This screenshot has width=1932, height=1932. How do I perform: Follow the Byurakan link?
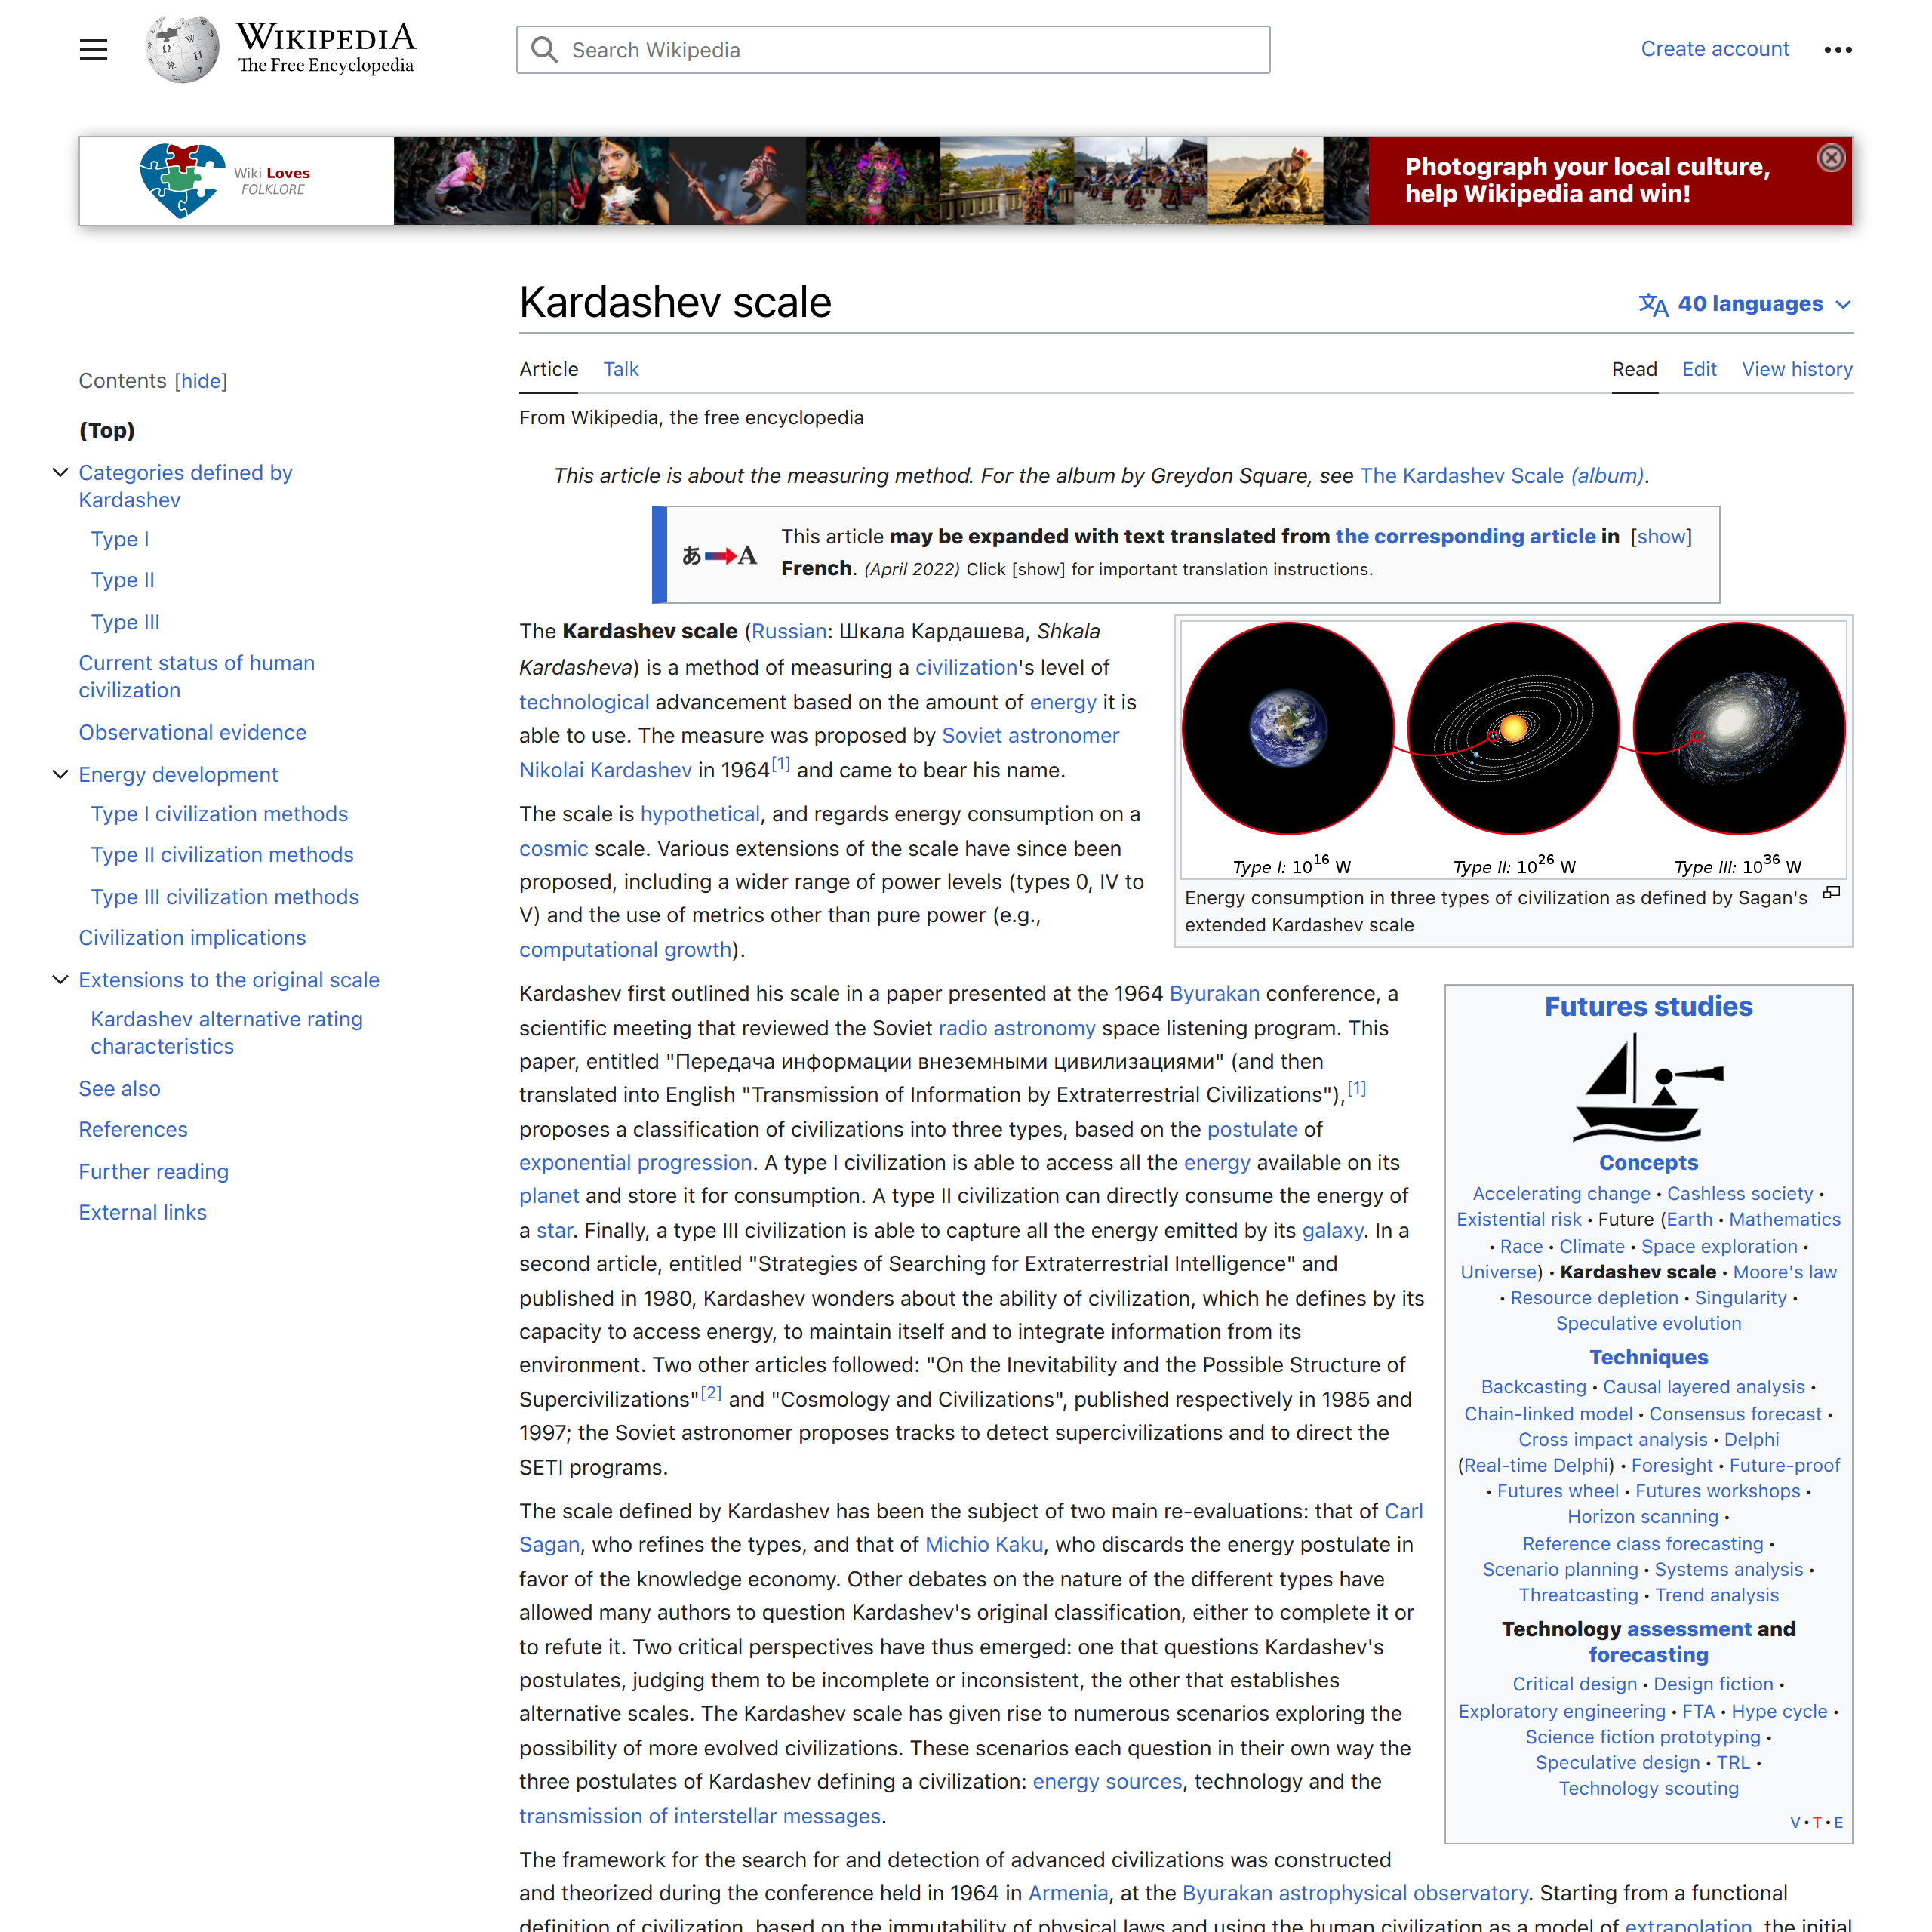pyautogui.click(x=1214, y=993)
